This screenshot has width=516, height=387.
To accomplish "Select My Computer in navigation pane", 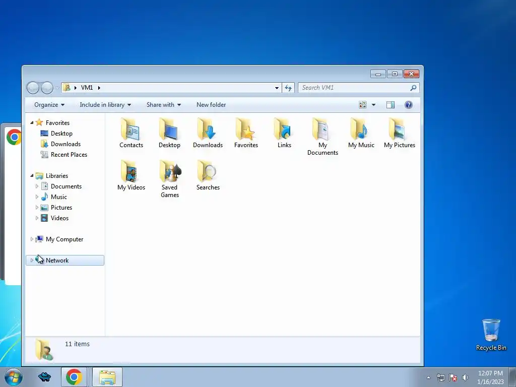I will pyautogui.click(x=64, y=239).
